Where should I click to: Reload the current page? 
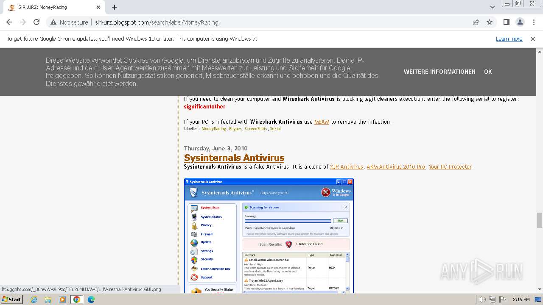point(36,22)
